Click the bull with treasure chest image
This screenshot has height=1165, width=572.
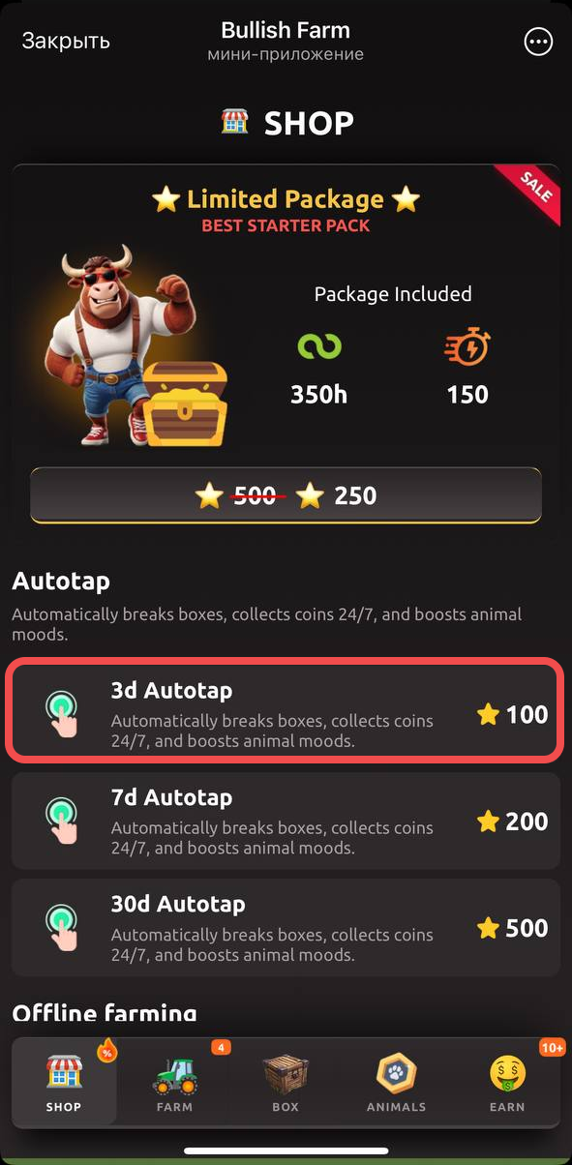pyautogui.click(x=135, y=346)
